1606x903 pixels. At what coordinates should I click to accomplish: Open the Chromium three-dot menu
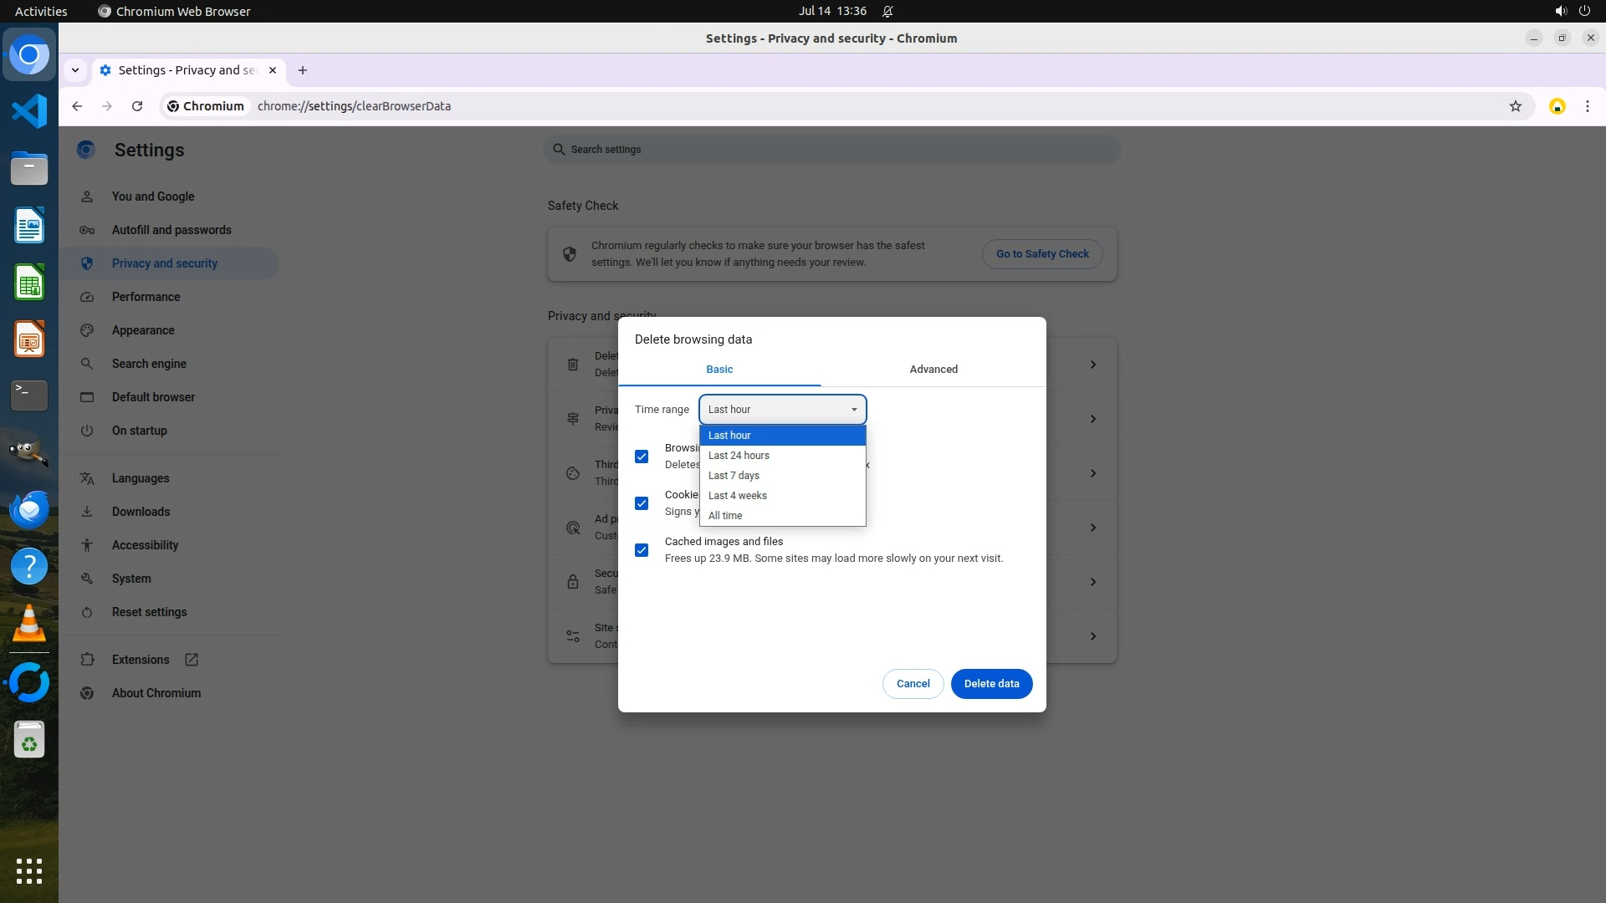tap(1587, 106)
